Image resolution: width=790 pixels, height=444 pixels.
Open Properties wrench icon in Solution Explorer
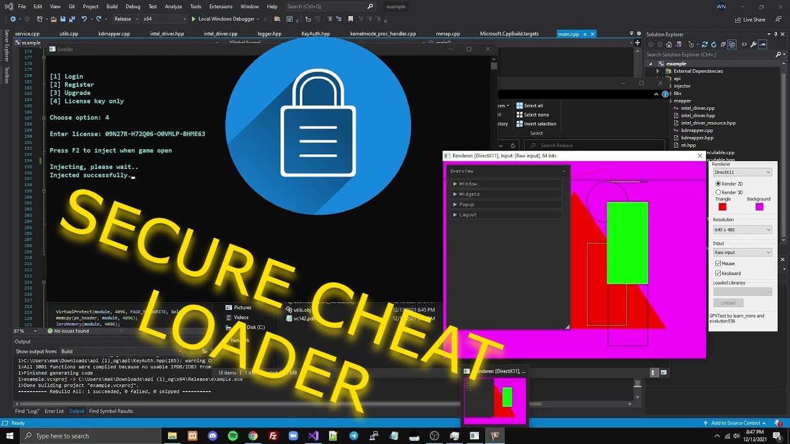click(x=754, y=44)
